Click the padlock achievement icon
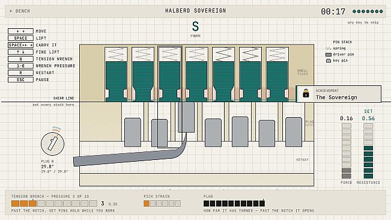The height and width of the screenshot is (220, 391). [x=306, y=93]
